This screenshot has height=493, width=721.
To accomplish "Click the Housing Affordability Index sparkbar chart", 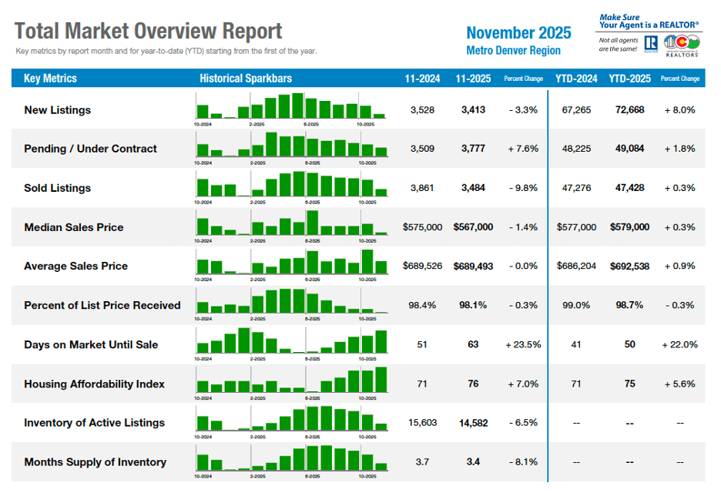I will click(291, 380).
